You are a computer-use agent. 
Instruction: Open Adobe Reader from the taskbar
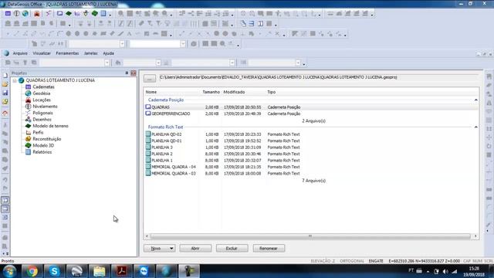coord(122,271)
